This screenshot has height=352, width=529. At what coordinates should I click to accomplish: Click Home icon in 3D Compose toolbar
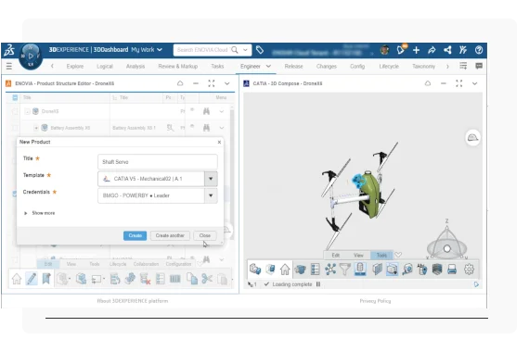(285, 270)
